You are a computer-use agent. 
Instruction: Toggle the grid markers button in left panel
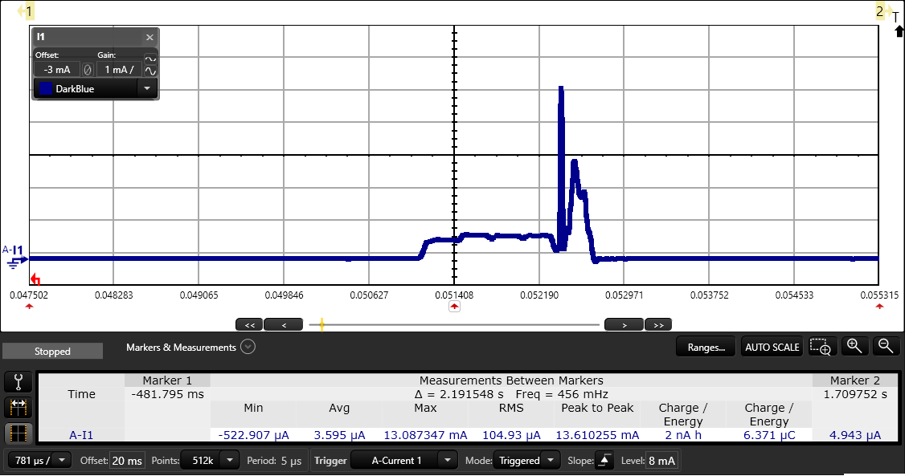pyautogui.click(x=18, y=433)
